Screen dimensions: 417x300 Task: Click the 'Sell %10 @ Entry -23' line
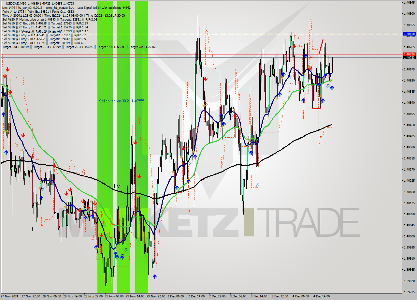pyautogui.click(x=44, y=35)
